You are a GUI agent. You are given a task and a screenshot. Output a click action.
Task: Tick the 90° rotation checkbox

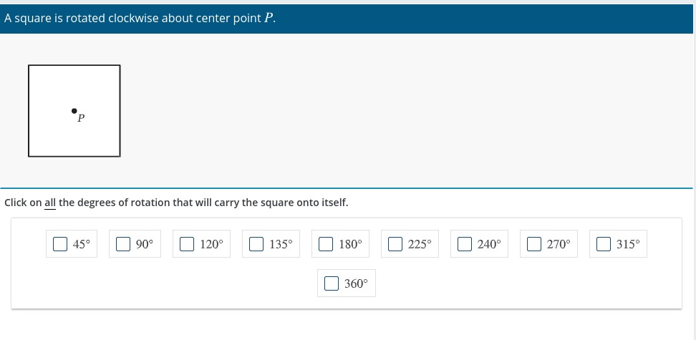pos(123,243)
